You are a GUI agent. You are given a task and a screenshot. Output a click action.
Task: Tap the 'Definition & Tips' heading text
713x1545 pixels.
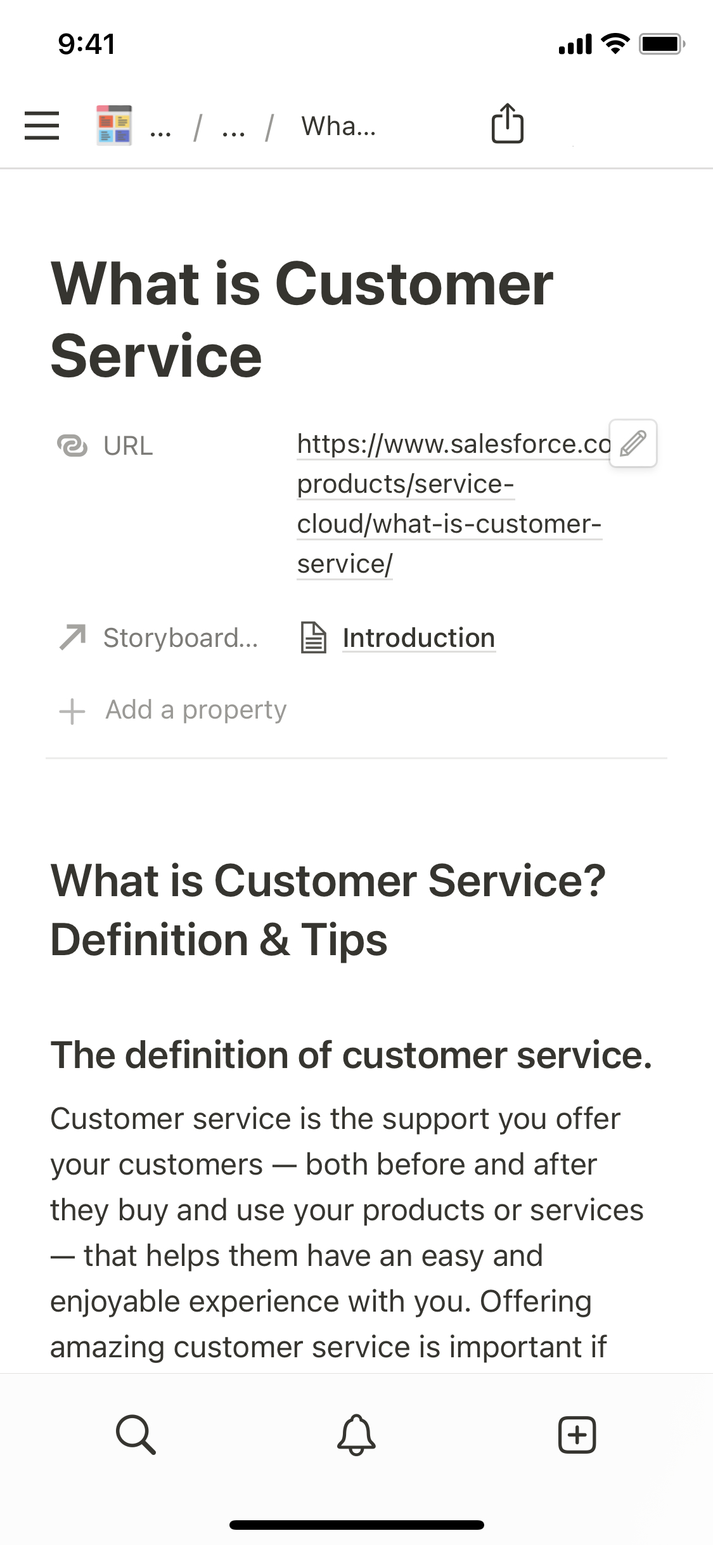coord(219,940)
